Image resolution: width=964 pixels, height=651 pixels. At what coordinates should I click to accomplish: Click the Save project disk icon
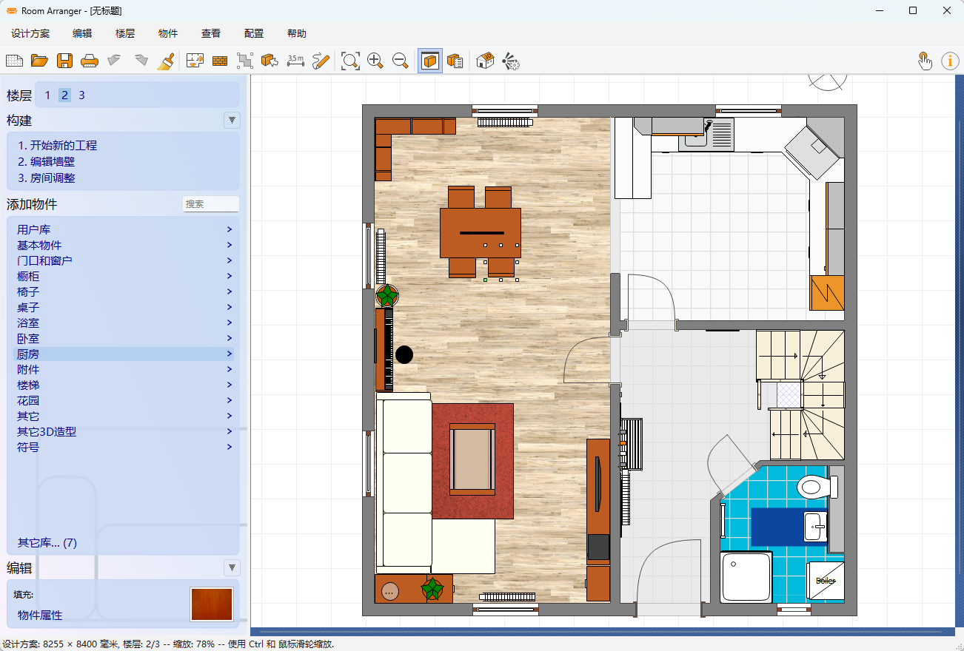[64, 61]
